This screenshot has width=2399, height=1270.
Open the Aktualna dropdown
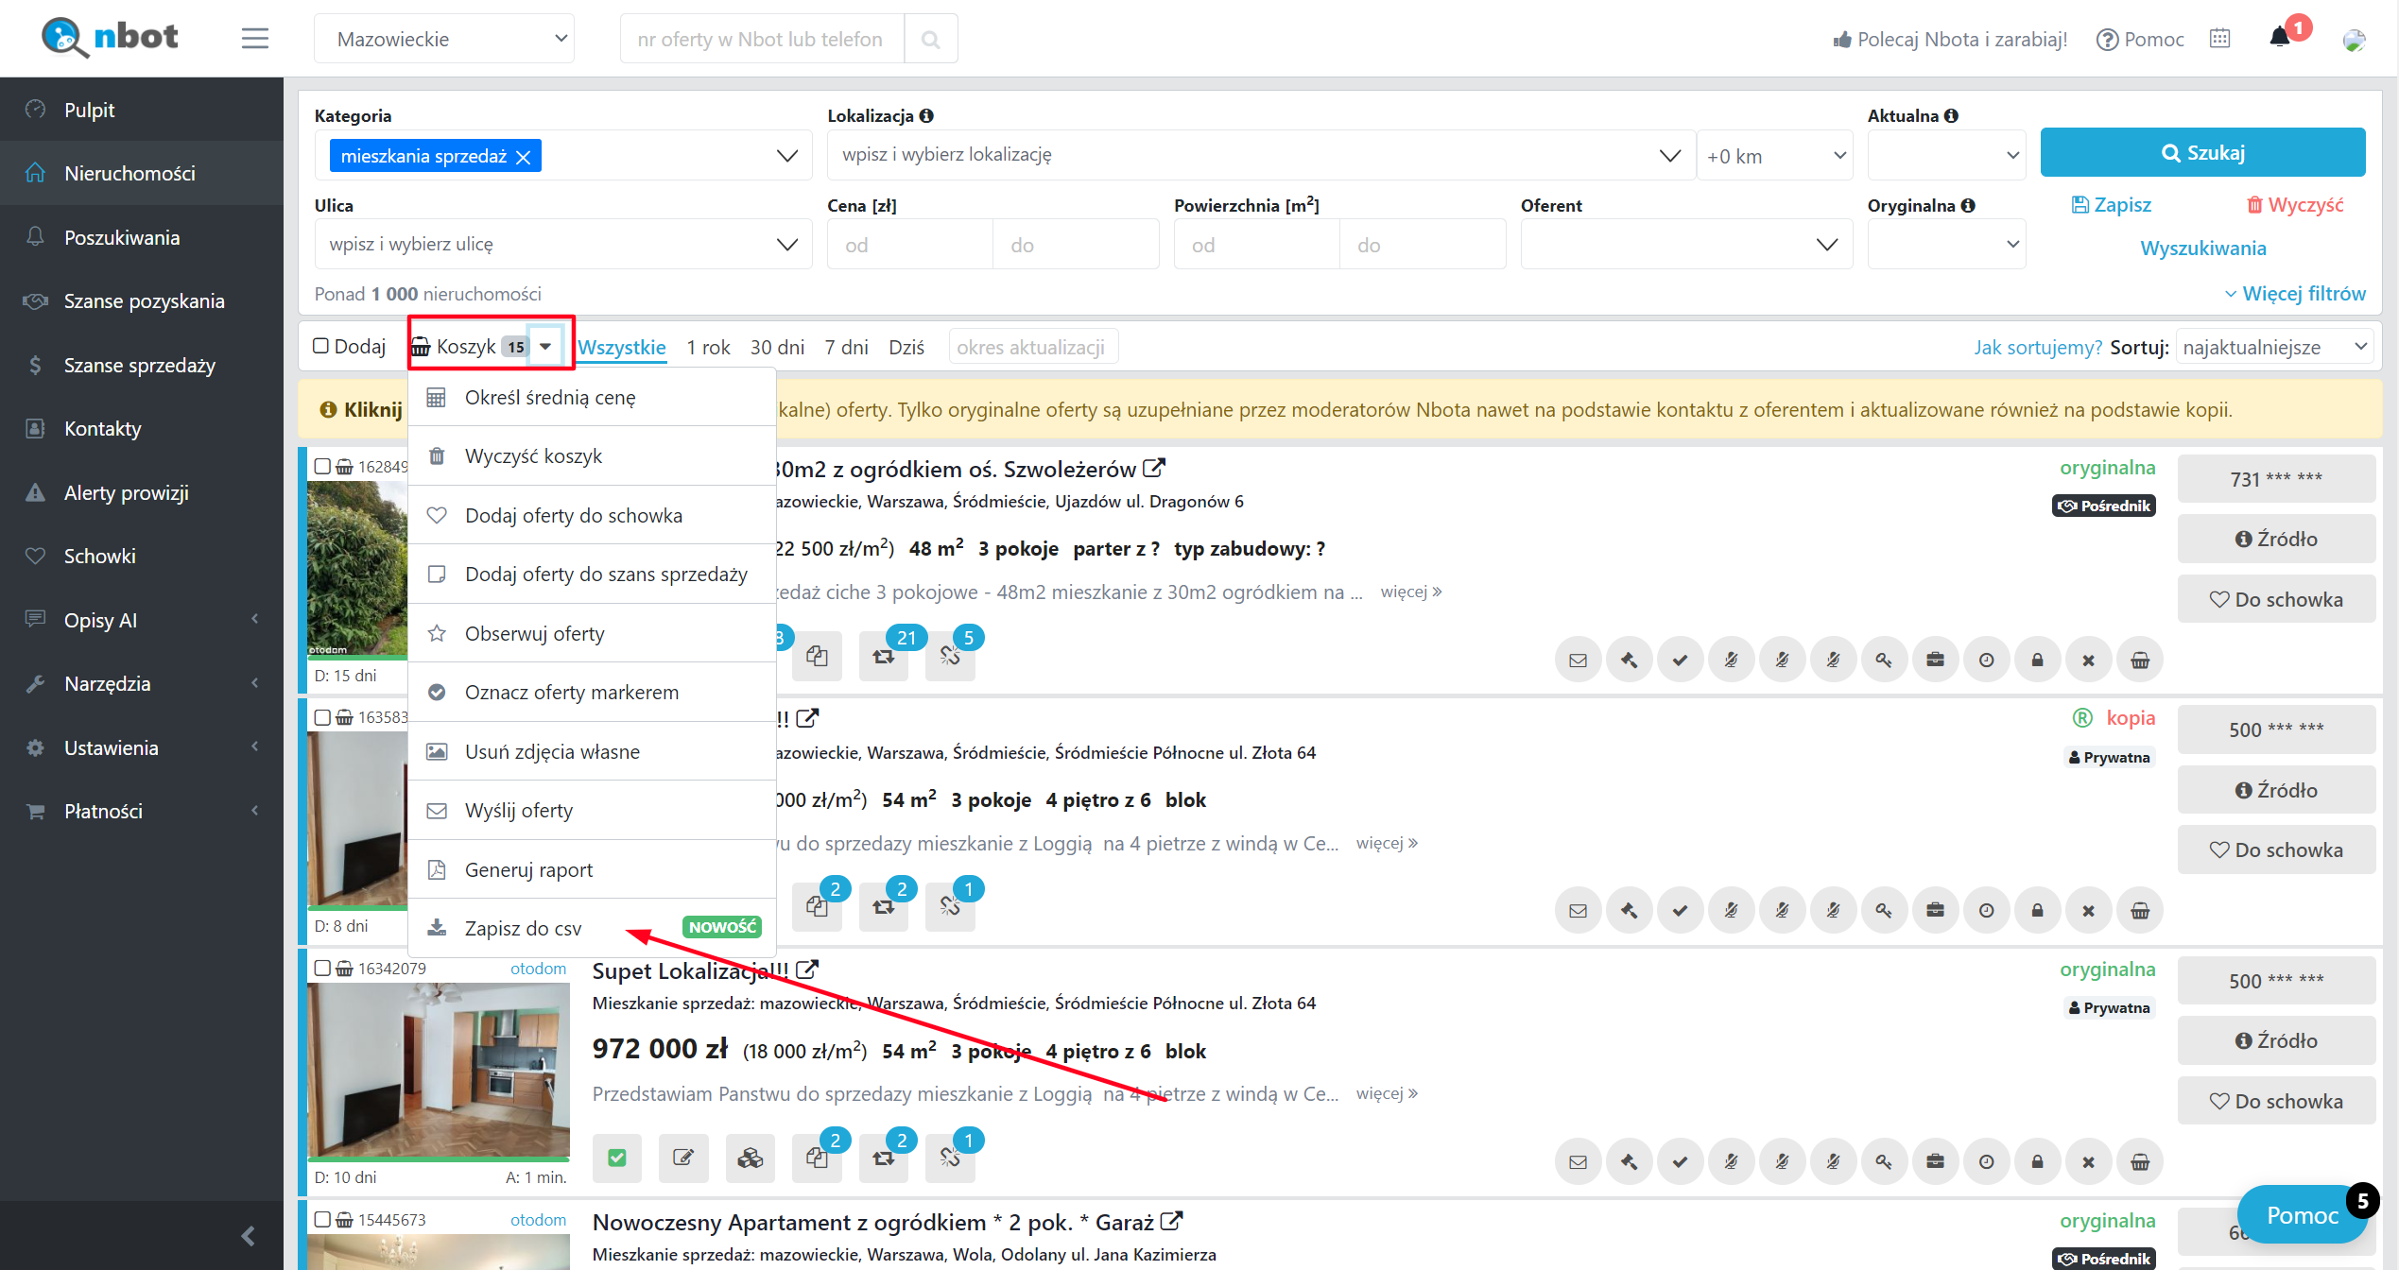coord(1946,155)
